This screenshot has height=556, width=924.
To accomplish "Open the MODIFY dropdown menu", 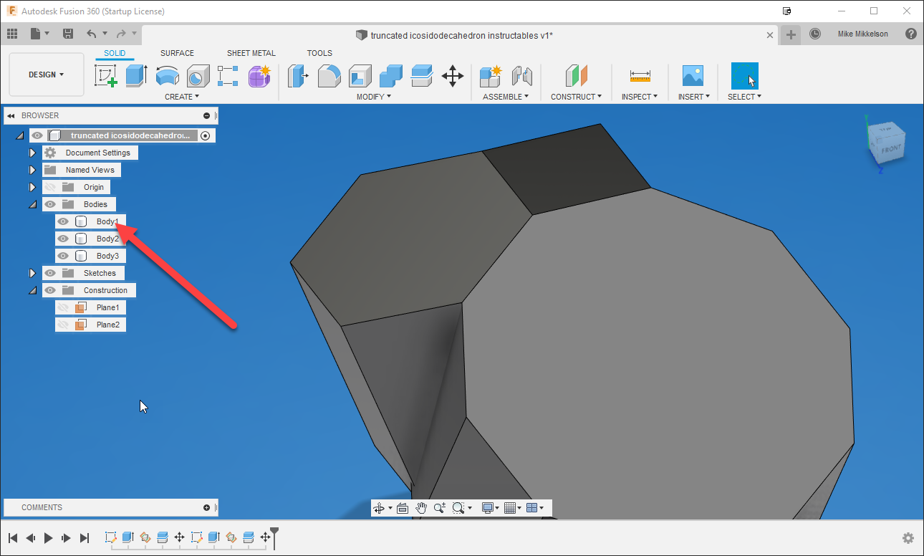I will 372,96.
